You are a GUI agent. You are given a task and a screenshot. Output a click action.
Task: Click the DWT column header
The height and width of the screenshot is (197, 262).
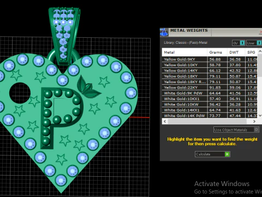point(236,53)
